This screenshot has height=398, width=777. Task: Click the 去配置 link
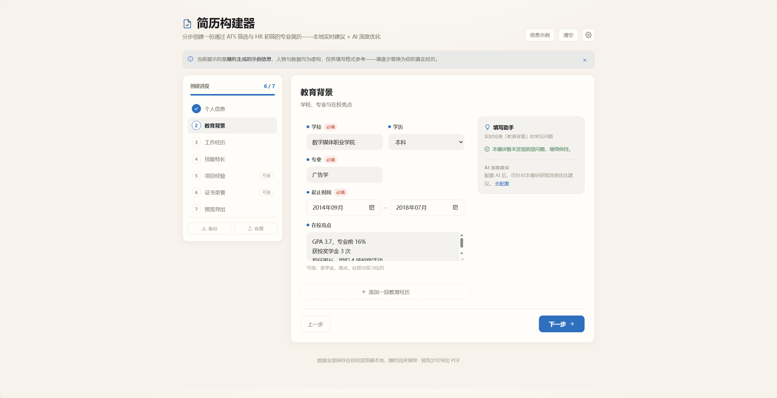502,184
